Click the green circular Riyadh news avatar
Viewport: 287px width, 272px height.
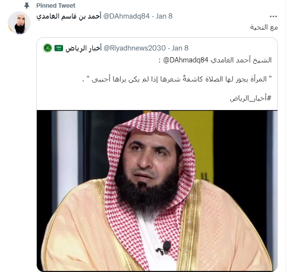(47, 48)
